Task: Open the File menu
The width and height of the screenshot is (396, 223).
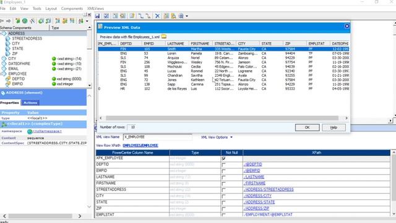Action: click(x=2, y=8)
